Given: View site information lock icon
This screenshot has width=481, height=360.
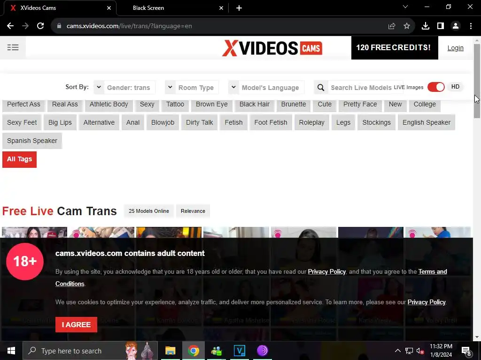Looking at the screenshot, I should (x=59, y=26).
